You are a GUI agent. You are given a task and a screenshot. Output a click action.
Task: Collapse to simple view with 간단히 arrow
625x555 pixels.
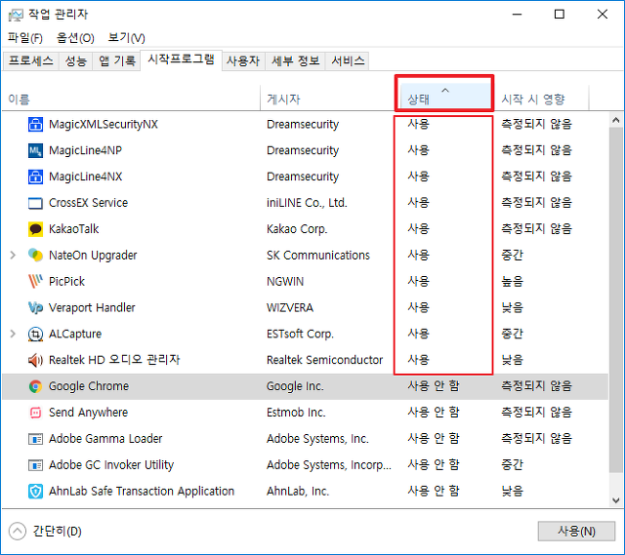(x=18, y=532)
